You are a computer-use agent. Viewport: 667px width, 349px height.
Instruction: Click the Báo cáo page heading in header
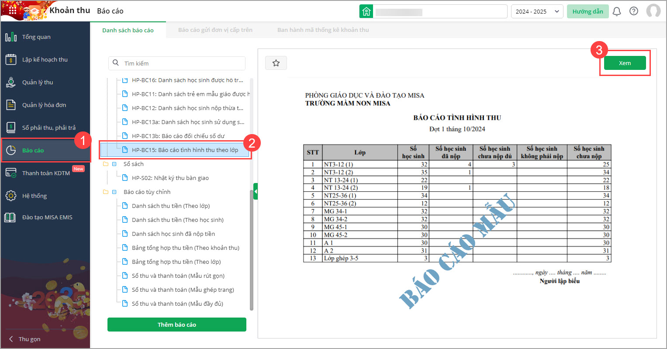[x=110, y=11]
